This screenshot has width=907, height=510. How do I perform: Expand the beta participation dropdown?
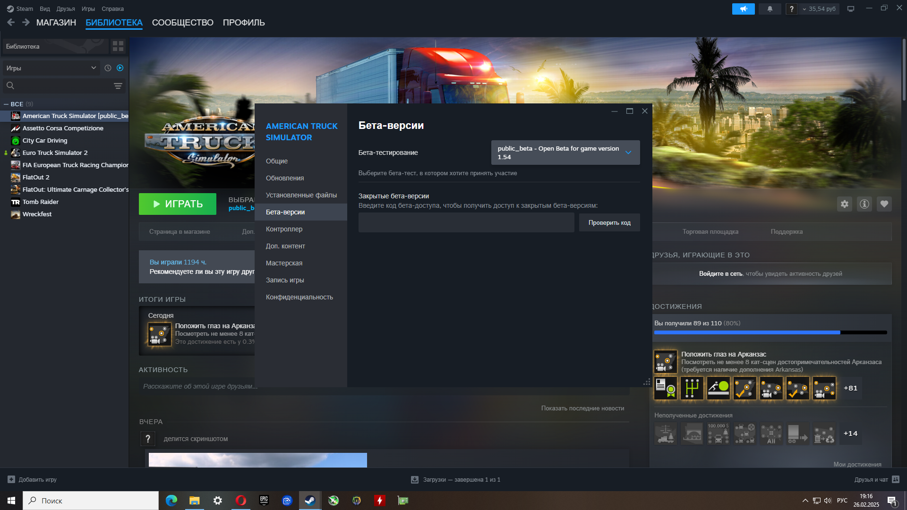tap(565, 153)
